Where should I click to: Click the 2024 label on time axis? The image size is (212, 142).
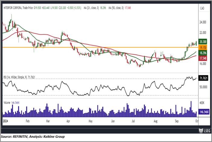[x=5, y=121]
